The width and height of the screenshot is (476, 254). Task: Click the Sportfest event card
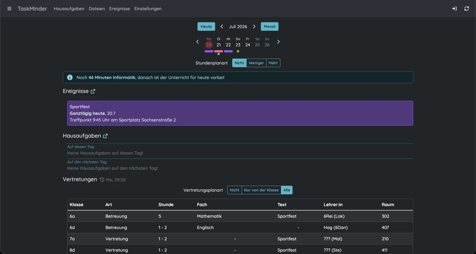click(x=240, y=113)
